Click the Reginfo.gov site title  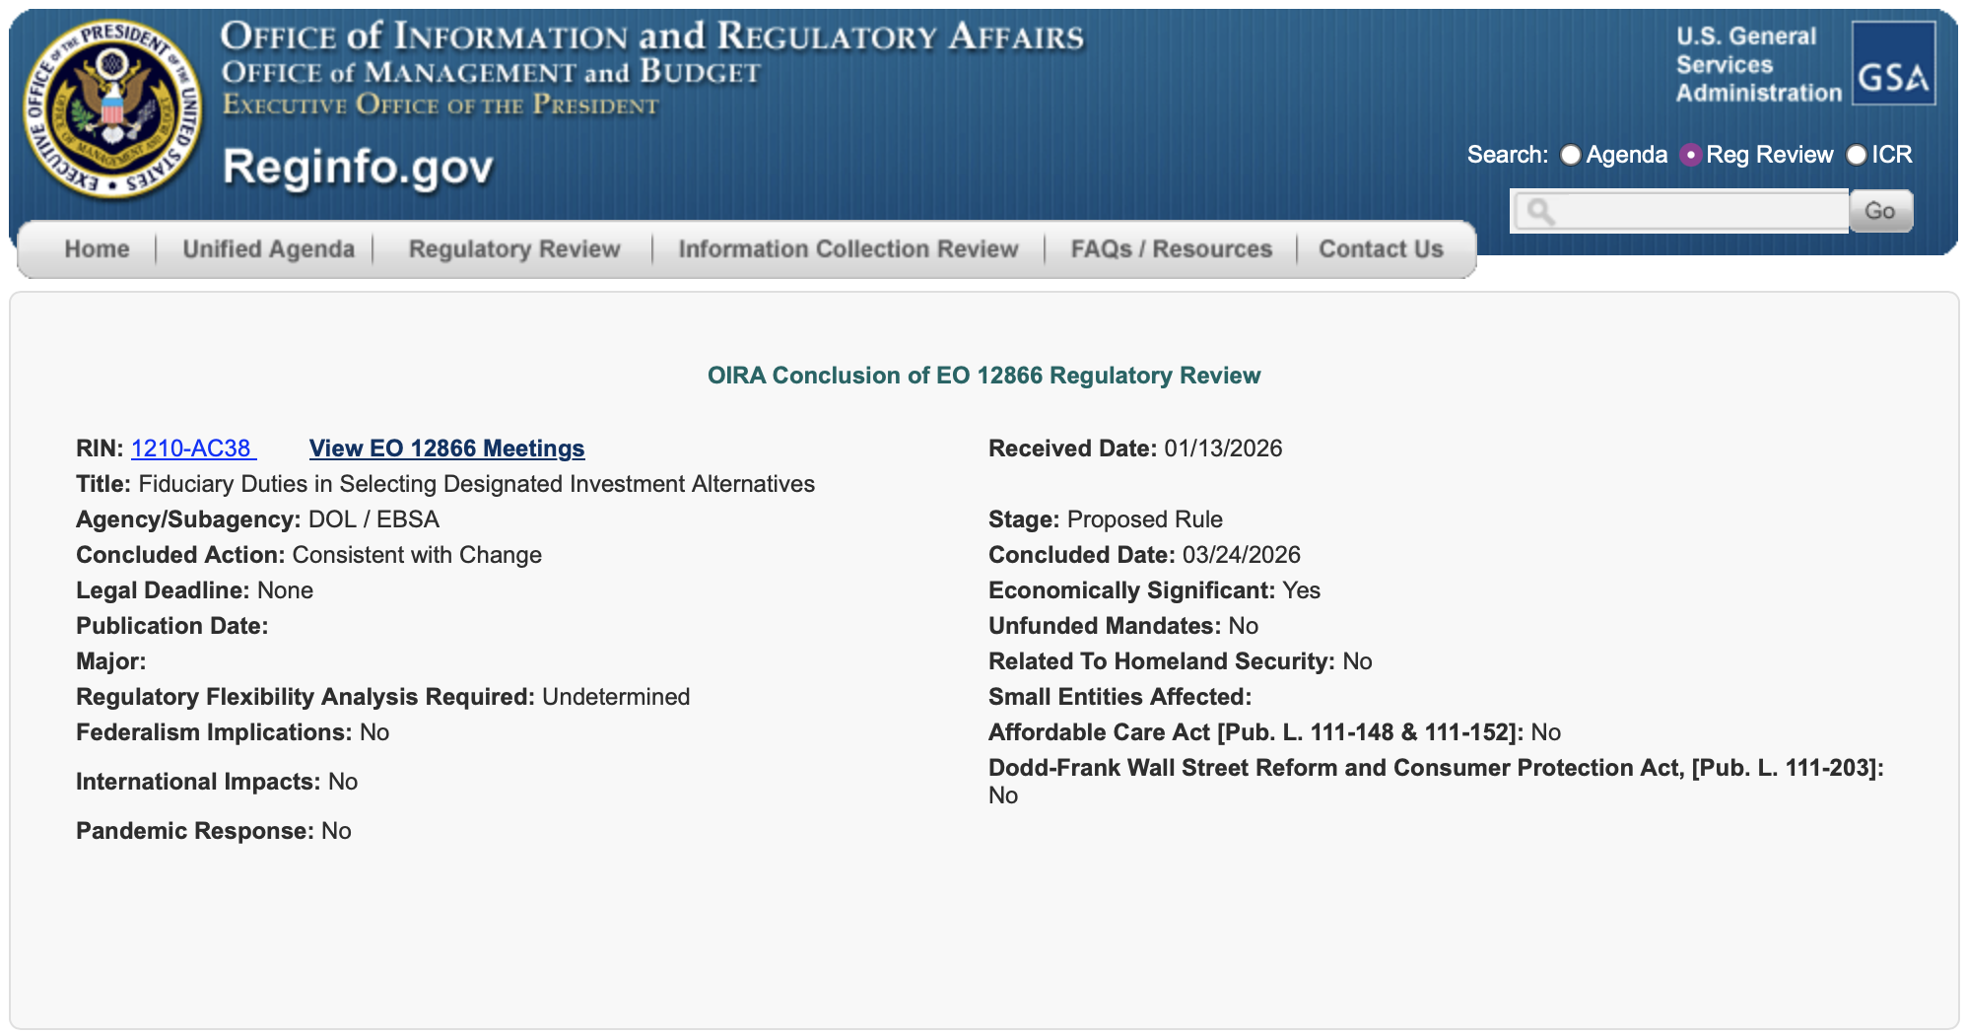358,168
